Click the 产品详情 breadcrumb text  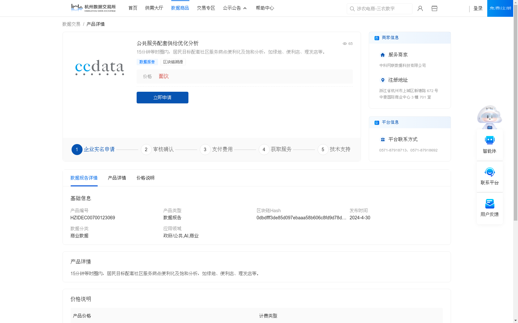(x=96, y=24)
